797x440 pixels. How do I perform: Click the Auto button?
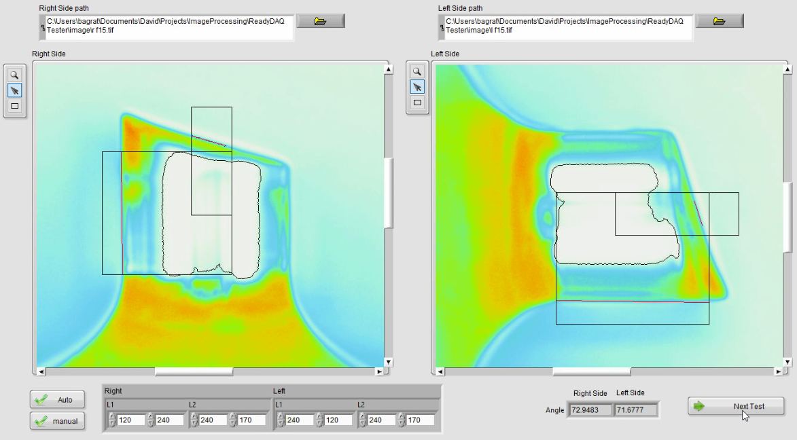coord(57,399)
